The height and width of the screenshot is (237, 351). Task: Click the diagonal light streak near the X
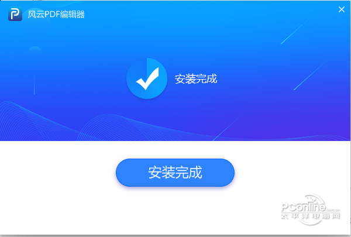[294, 32]
